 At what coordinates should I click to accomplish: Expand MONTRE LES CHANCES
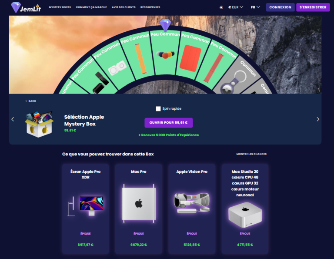251,154
